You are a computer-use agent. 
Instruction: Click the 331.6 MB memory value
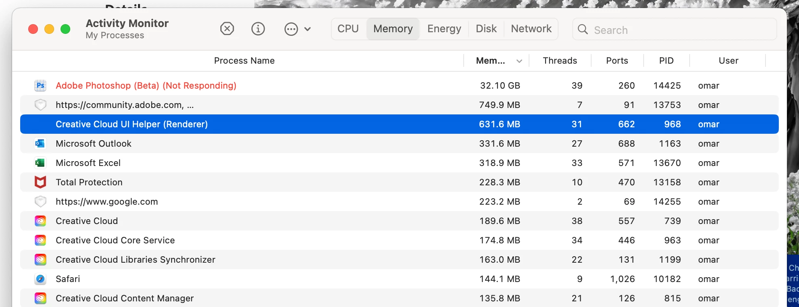click(500, 144)
